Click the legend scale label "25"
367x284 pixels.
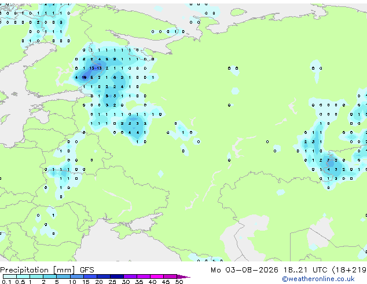coord(112,282)
